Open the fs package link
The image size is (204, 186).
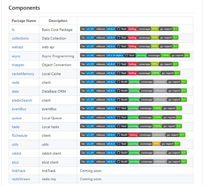tap(13, 30)
